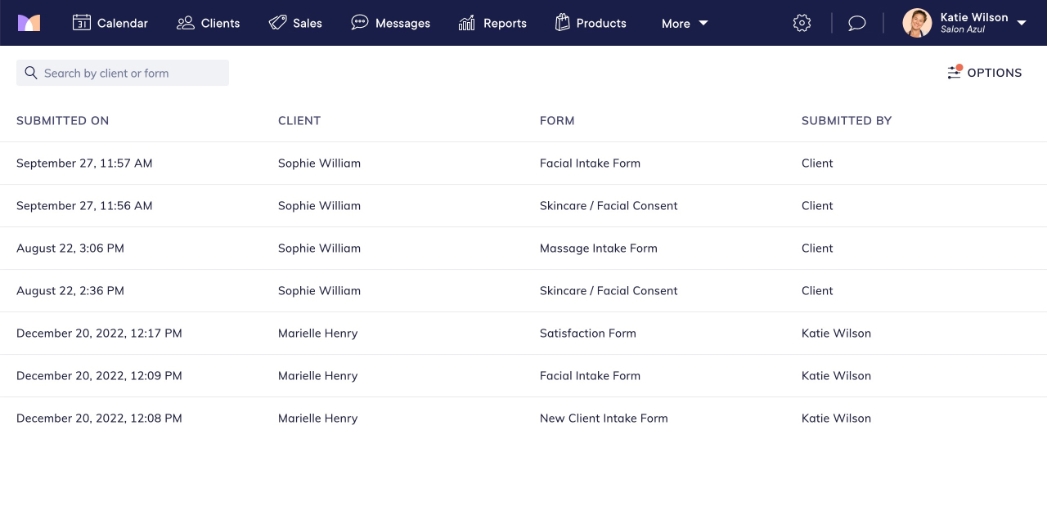Sort by the Submitted On column
The image size is (1047, 515).
click(62, 120)
